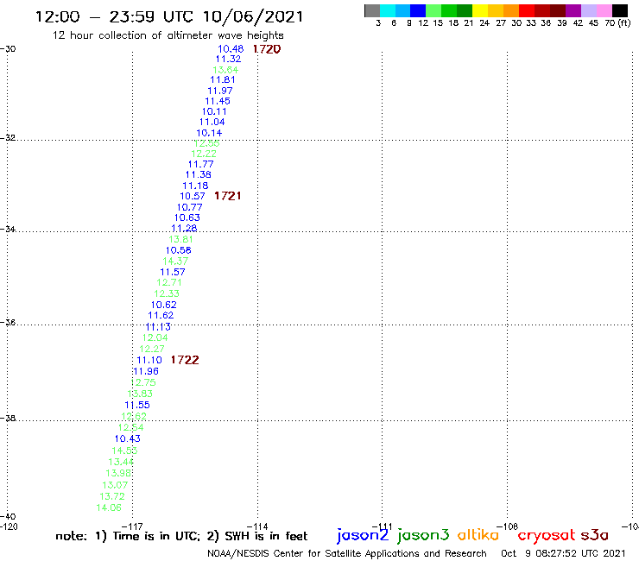This screenshot has width=639, height=561.
Task: Click the 13.07 value
Action: click(x=115, y=486)
